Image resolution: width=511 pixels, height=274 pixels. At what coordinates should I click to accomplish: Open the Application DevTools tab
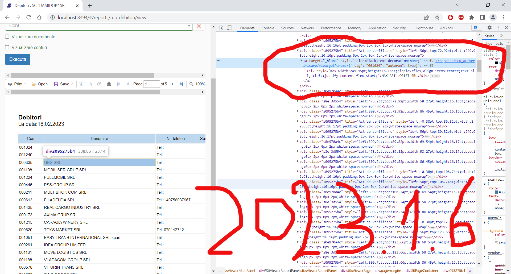[377, 28]
